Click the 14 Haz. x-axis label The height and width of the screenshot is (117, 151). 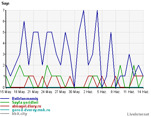point(143,92)
